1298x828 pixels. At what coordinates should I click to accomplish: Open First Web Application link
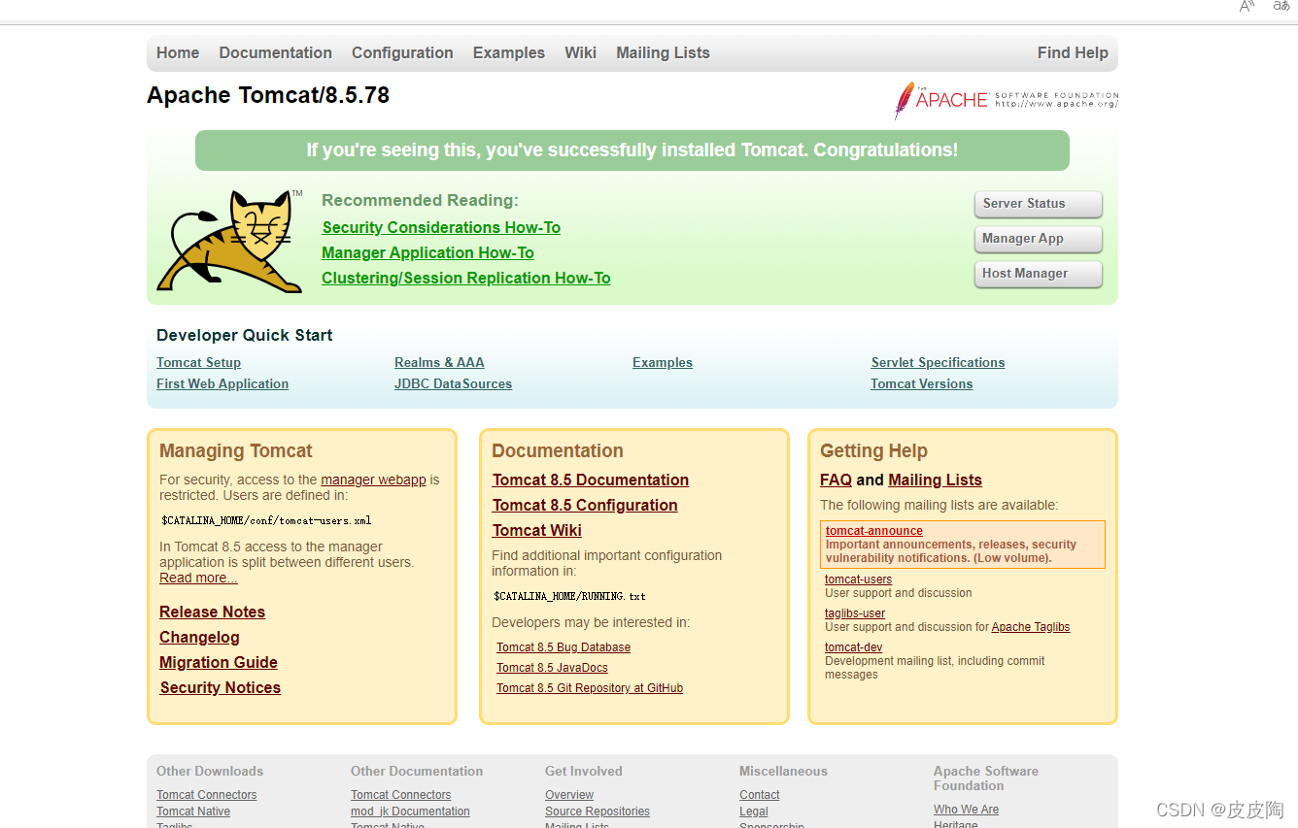(222, 384)
